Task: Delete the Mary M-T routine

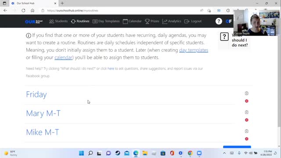Action: [x=247, y=120]
